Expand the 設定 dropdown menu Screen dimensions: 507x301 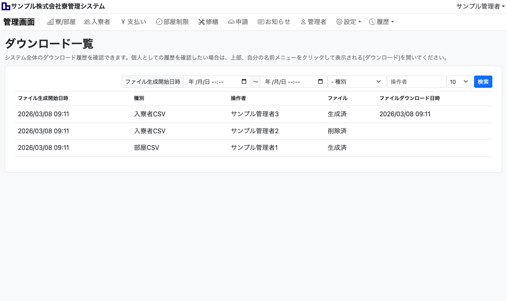click(x=349, y=22)
